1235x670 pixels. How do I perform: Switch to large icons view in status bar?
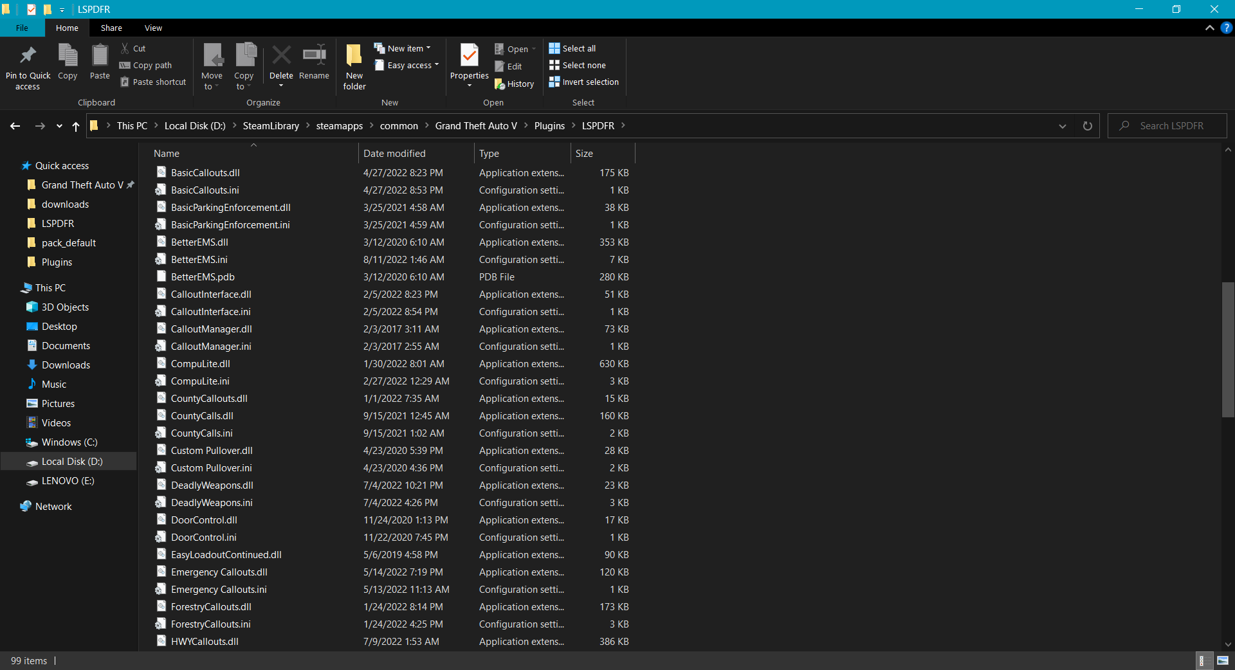point(1223,660)
